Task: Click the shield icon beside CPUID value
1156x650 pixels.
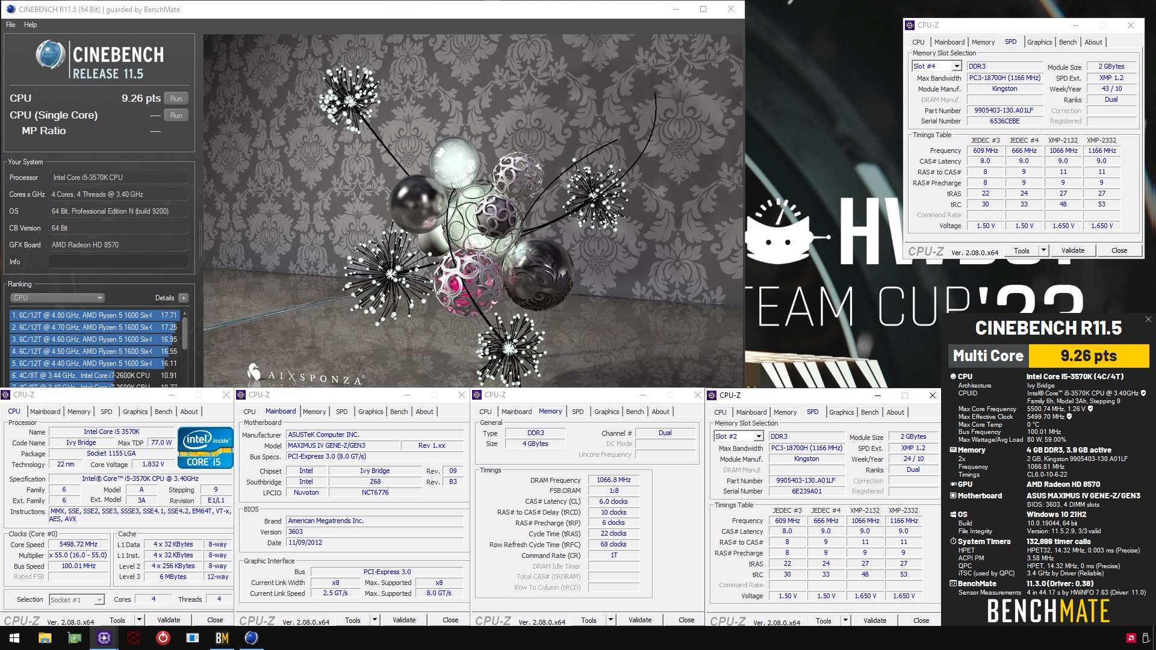Action: [1143, 393]
